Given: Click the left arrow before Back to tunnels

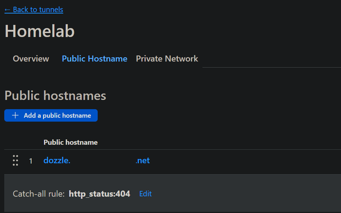Looking at the screenshot, I should point(7,10).
